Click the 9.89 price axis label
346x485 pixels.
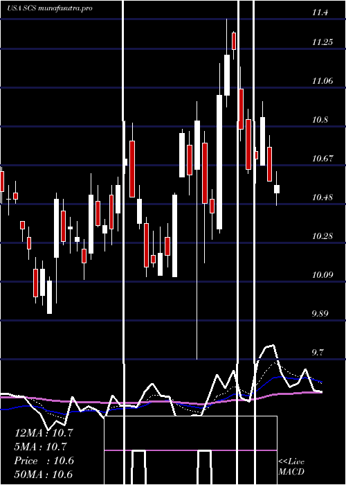[x=321, y=314]
